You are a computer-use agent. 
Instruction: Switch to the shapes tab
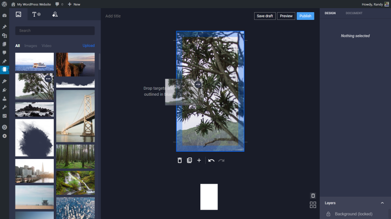pyautogui.click(x=55, y=15)
